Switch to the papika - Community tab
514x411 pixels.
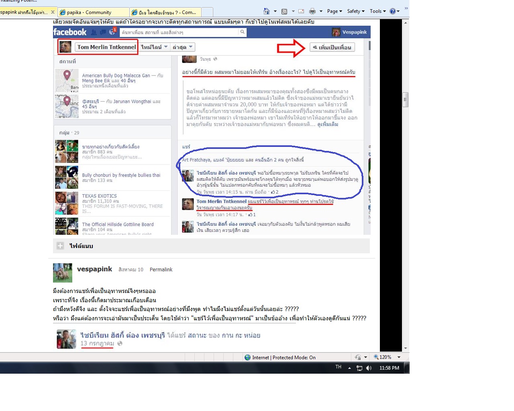93,12
